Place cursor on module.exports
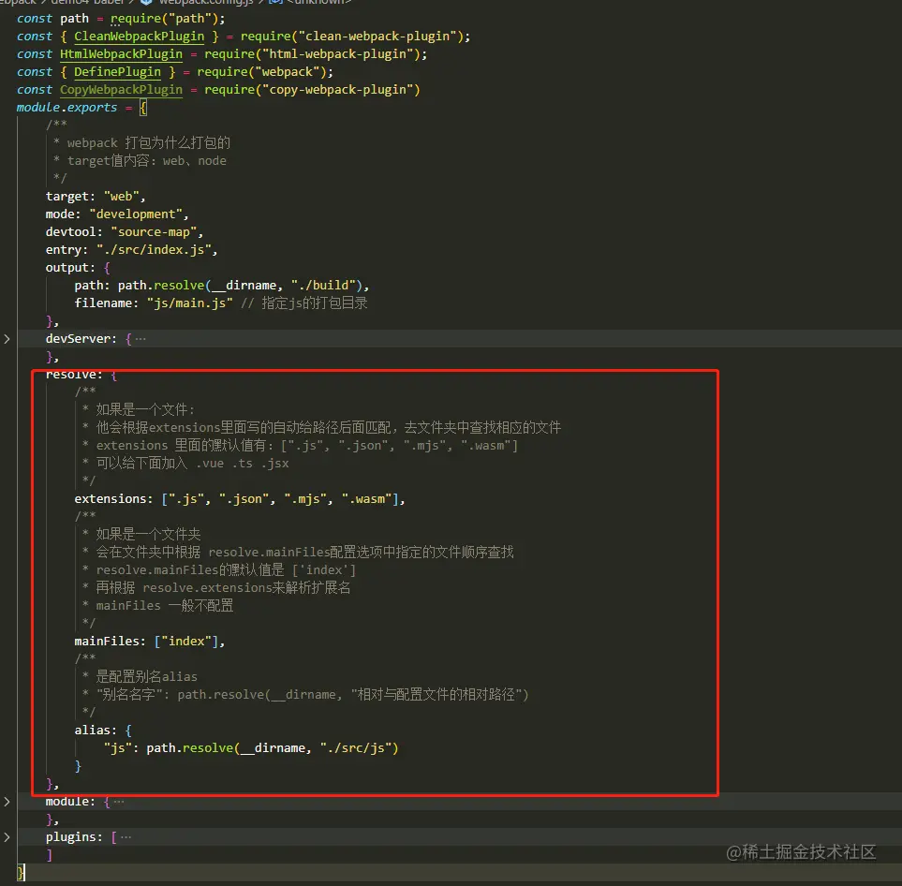Image resolution: width=902 pixels, height=886 pixels. point(67,108)
